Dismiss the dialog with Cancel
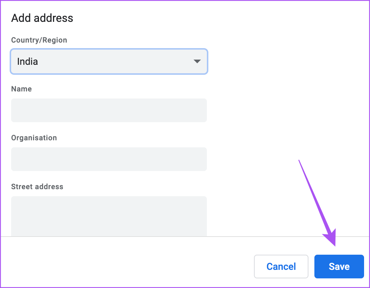The image size is (370, 288). tap(281, 266)
